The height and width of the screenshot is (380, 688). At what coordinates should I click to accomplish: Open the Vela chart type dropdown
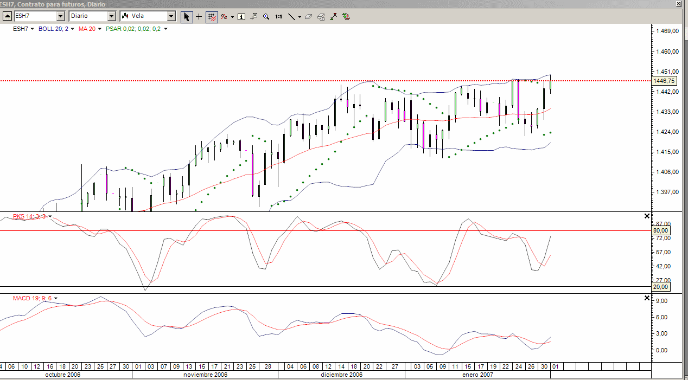[x=171, y=16]
